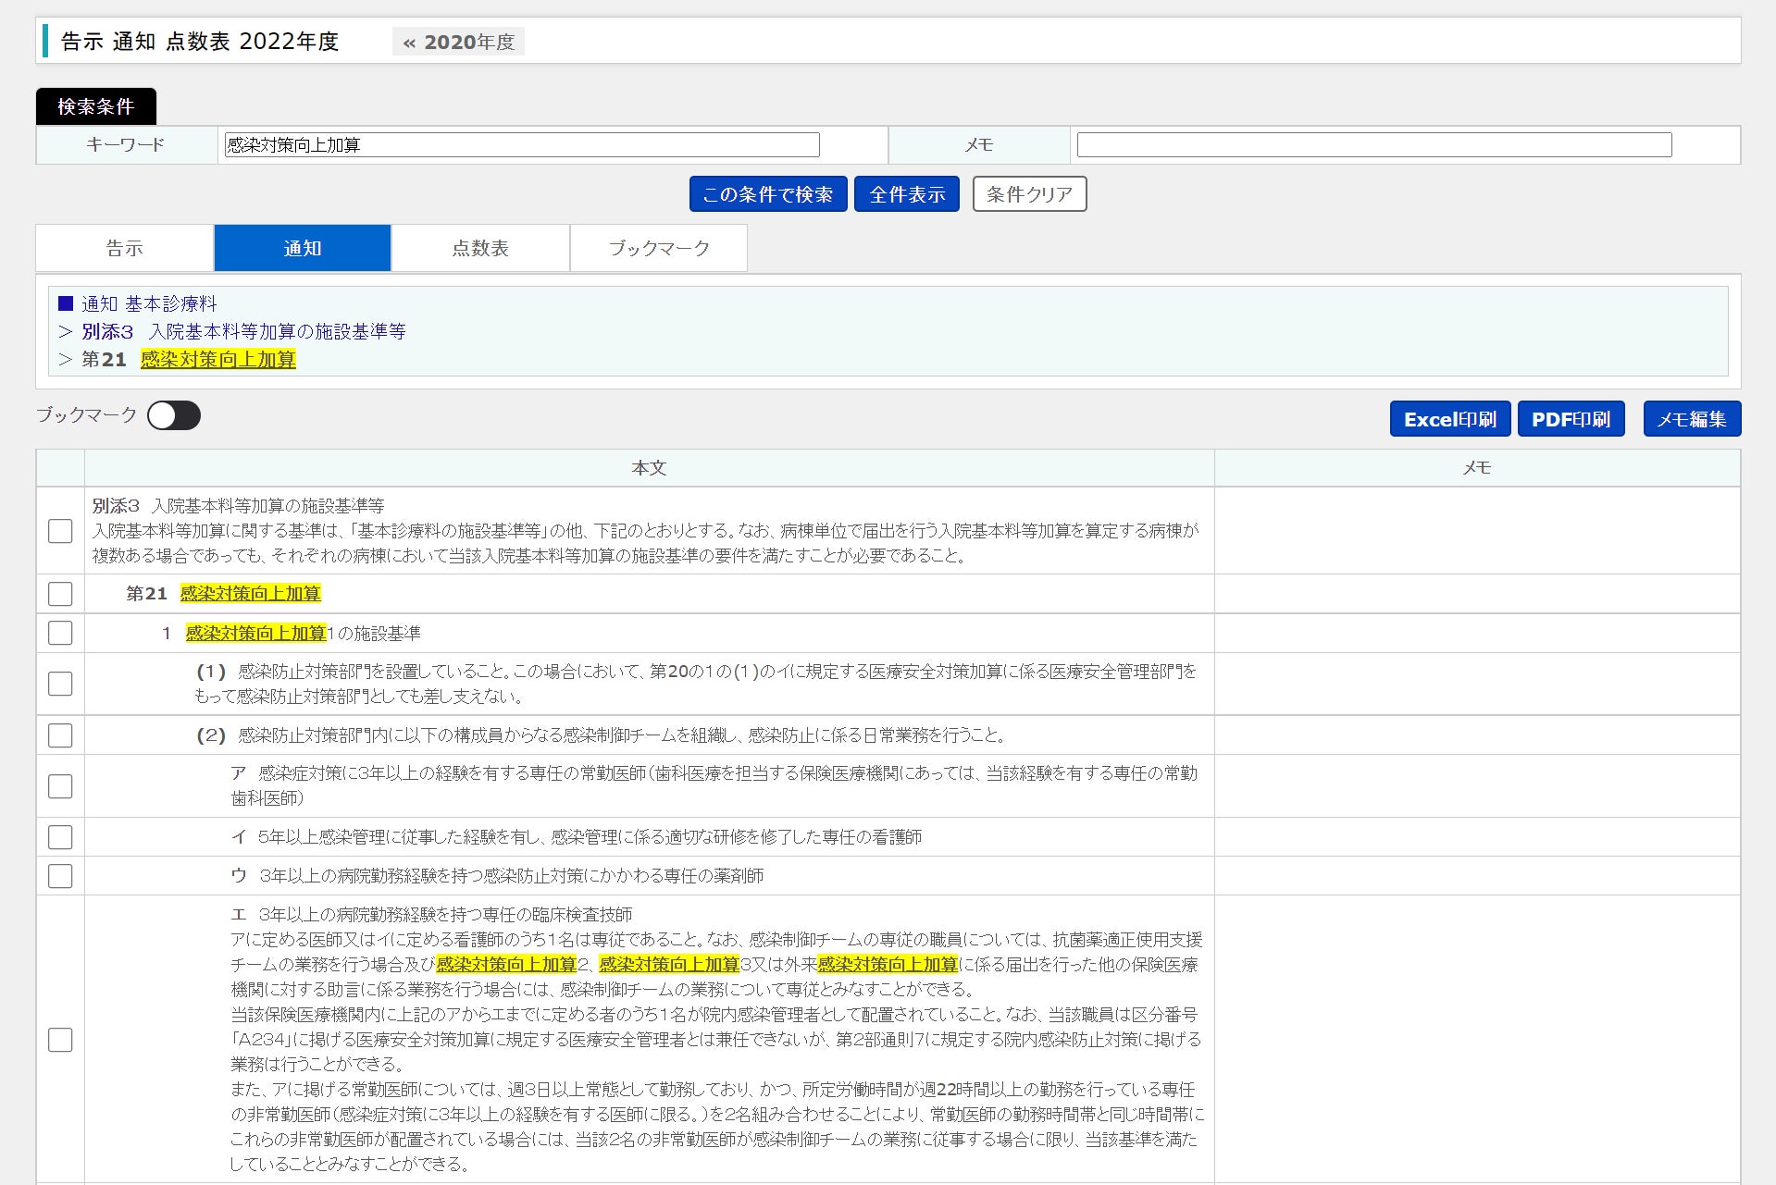Select the 通知 tab
1776x1185 pixels.
pyautogui.click(x=303, y=248)
